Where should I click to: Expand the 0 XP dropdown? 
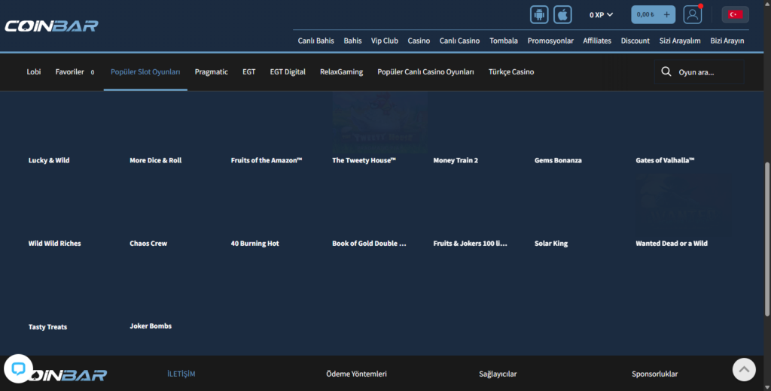601,14
